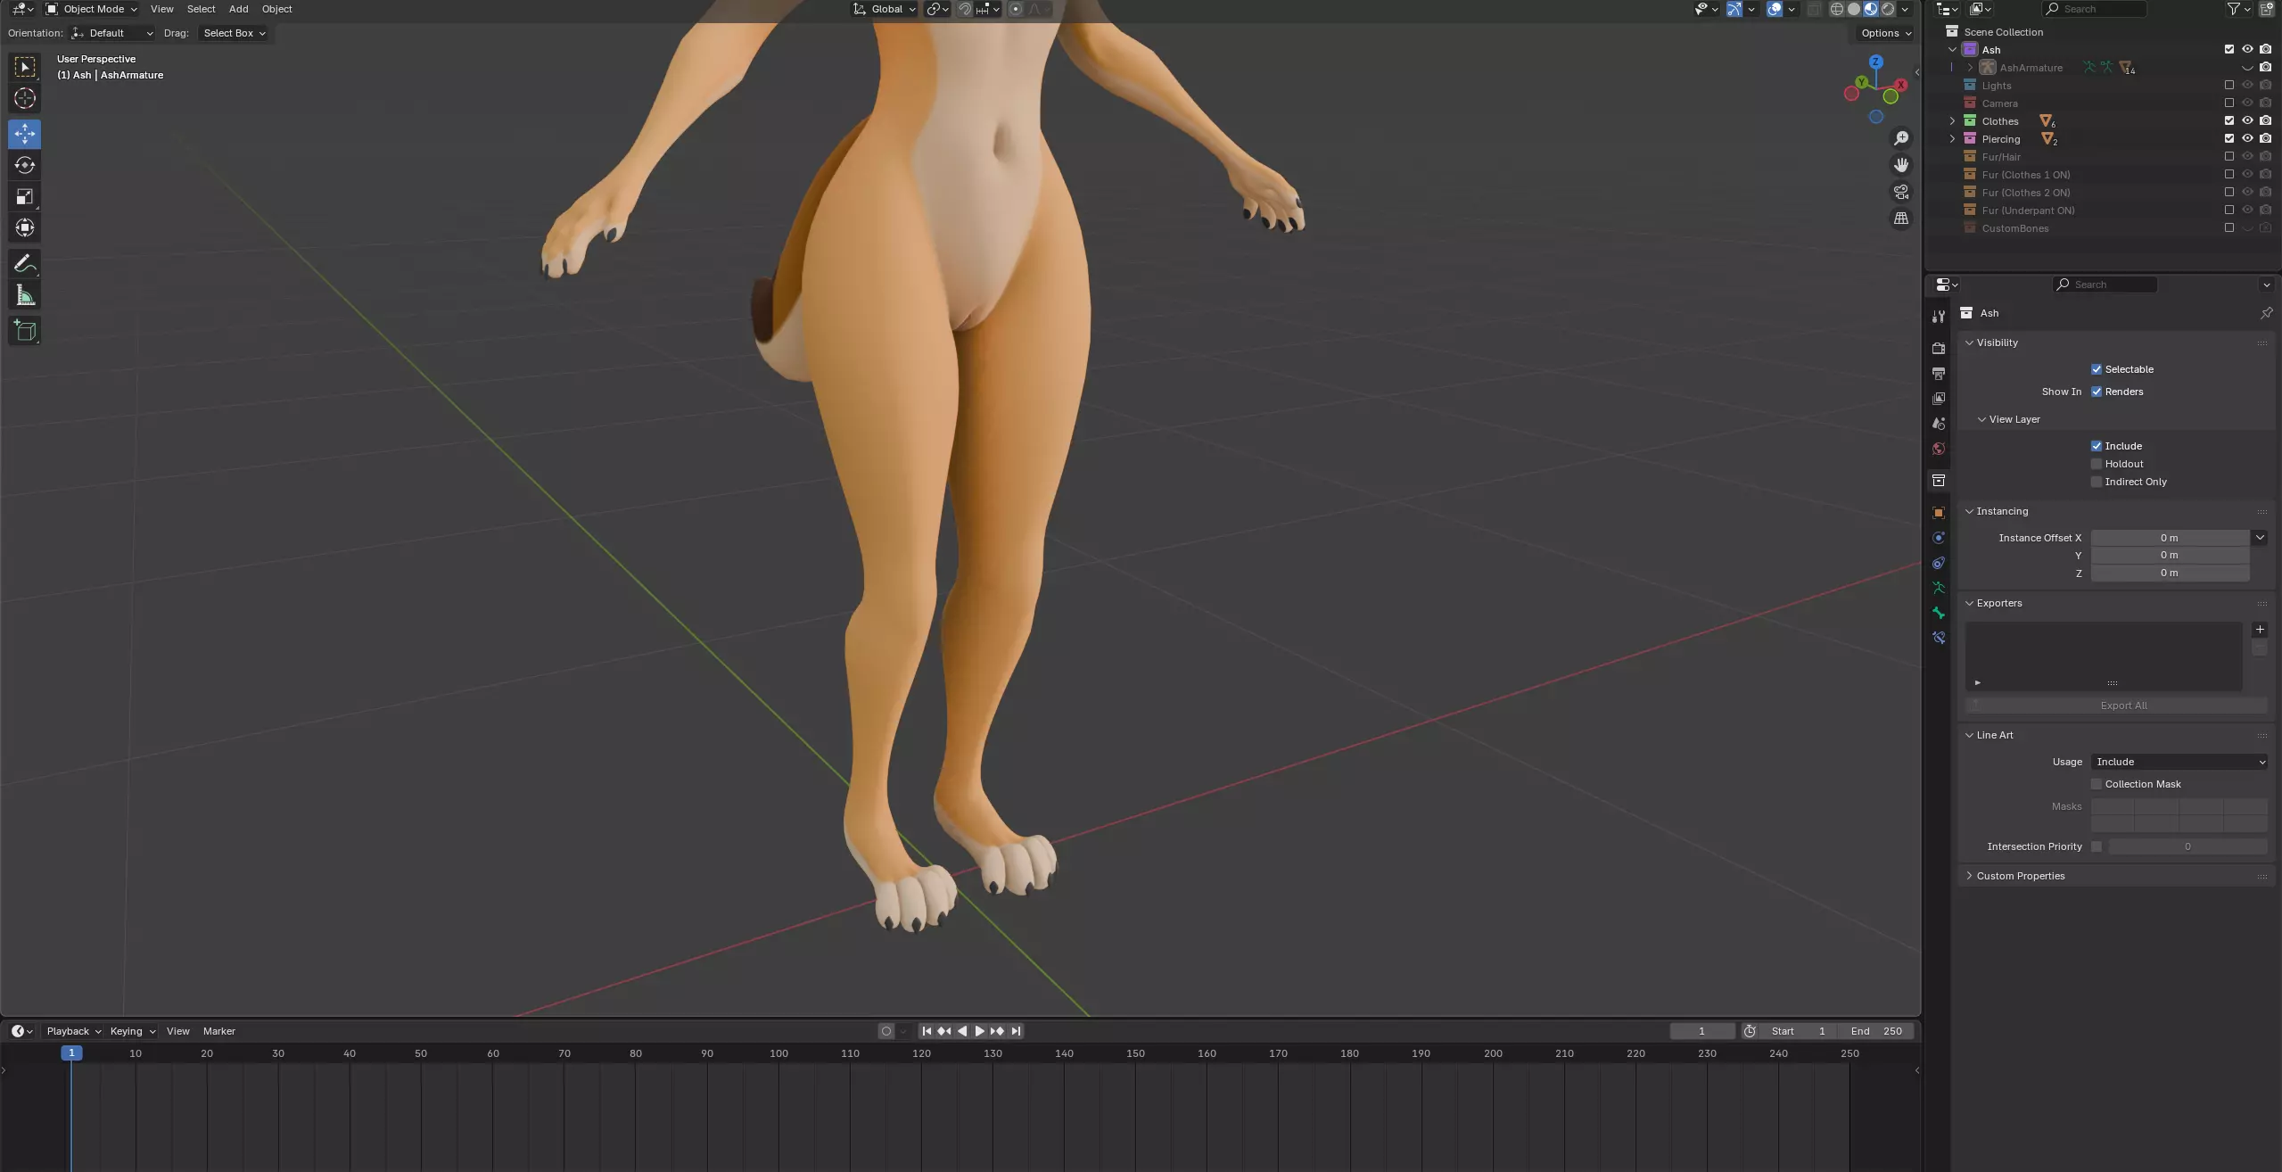
Task: Open the Orientation Default dropdown
Action: pyautogui.click(x=112, y=33)
